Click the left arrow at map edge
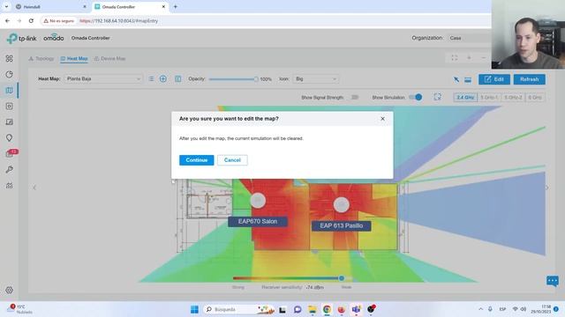565x317 pixels. click(34, 188)
